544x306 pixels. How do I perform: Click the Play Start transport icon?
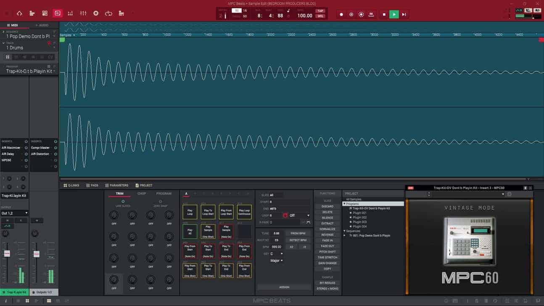404,14
